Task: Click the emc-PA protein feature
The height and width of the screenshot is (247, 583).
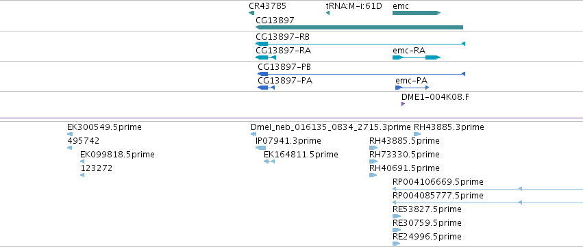Action: 412,88
